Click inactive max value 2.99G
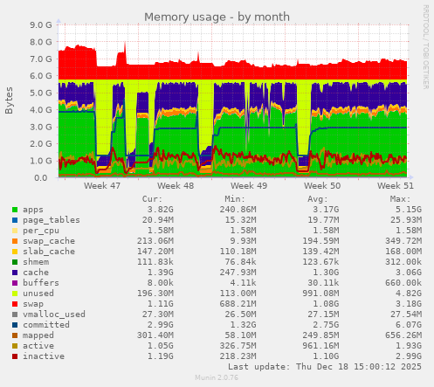434x387 pixels. coord(409,356)
